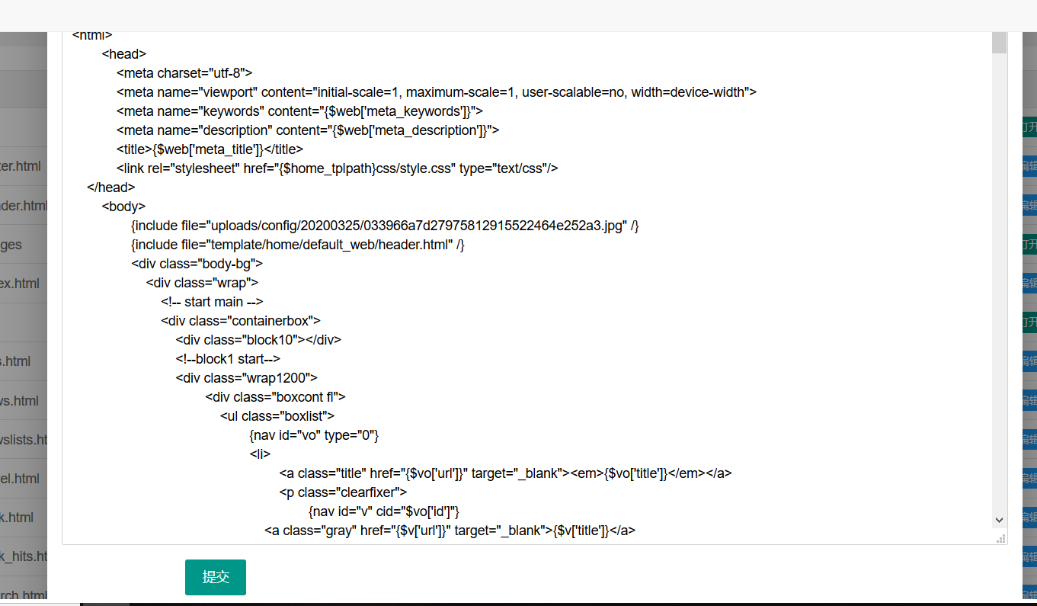Select header.html in the background file list
The height and width of the screenshot is (606, 1037).
tap(24, 206)
